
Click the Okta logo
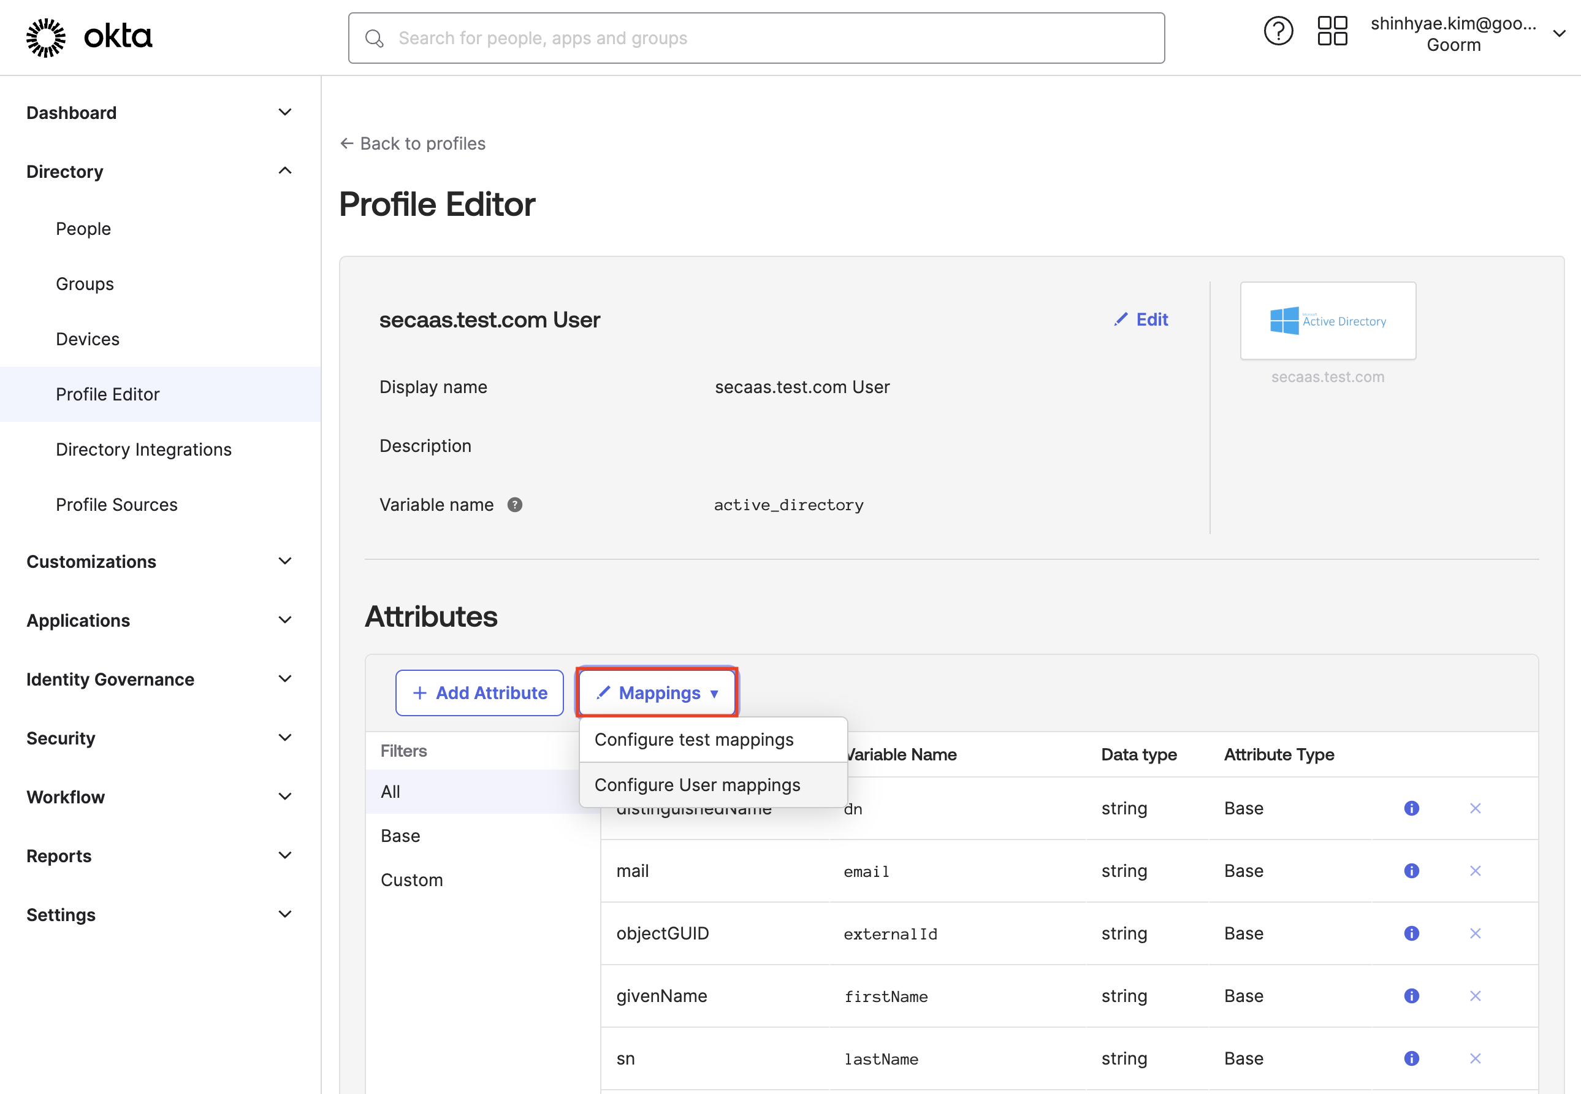[x=89, y=37]
